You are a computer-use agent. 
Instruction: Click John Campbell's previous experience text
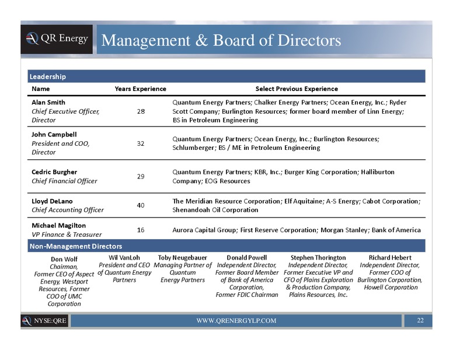(x=276, y=143)
